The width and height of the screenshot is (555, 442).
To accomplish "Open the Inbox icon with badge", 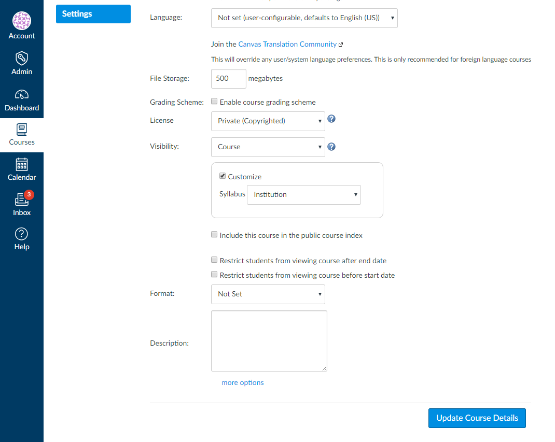I will [x=22, y=199].
